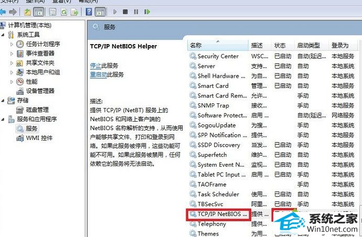Restart the service with the green restart icon
This screenshot has width=362, height=237.
[x=147, y=12]
